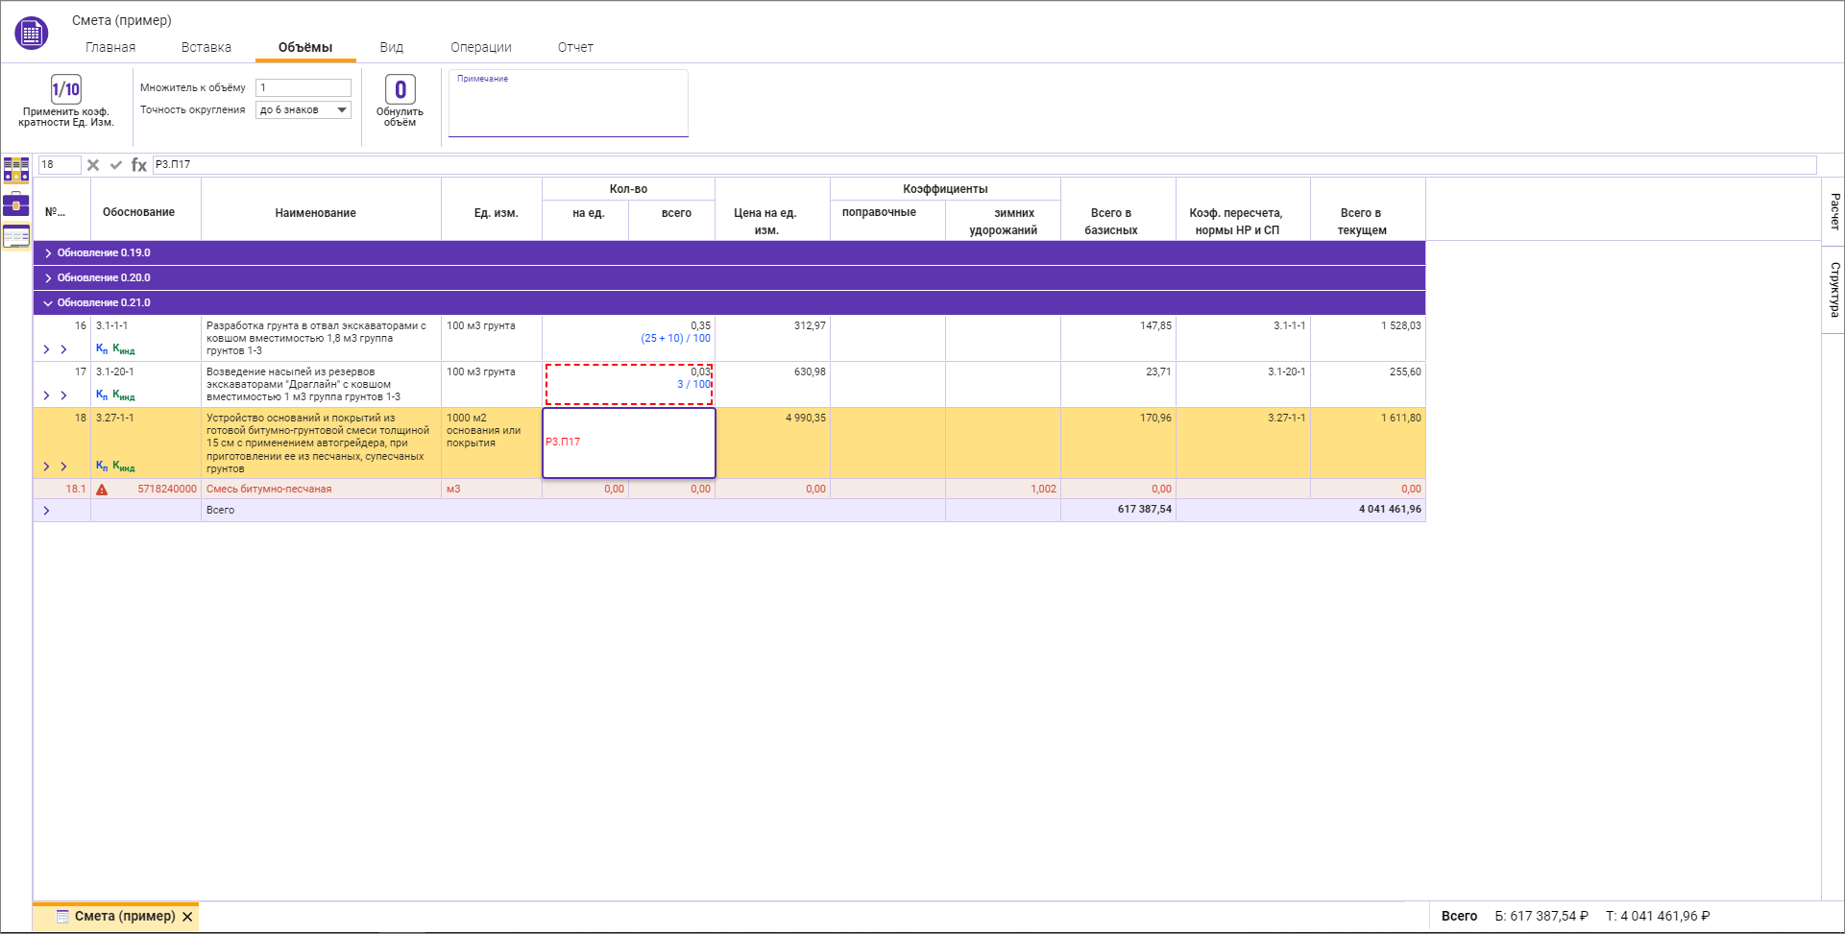Click the cell reference box showing 18
Screen dimensions: 1845x934
pyautogui.click(x=60, y=165)
